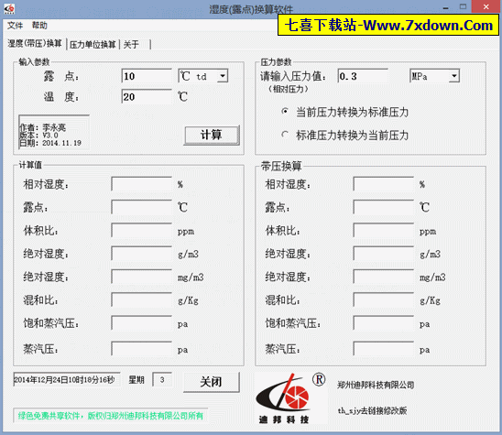Viewport: 502px width, 435px height.
Task: Click the registered trademark symbol
Action: (x=319, y=380)
